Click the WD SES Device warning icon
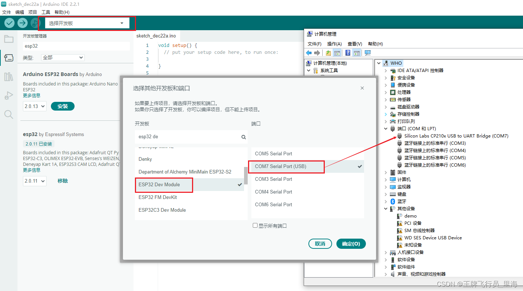Viewport: 523px width, 291px height. (x=400, y=238)
